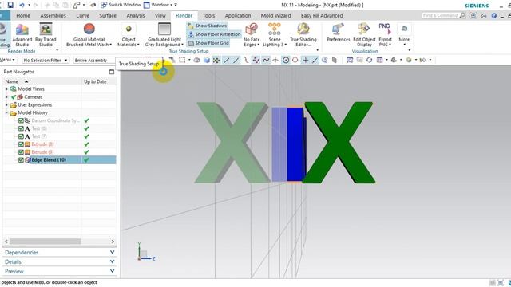511x287 pixels.
Task: Toggle Show Floor Grid option
Action: [x=208, y=43]
